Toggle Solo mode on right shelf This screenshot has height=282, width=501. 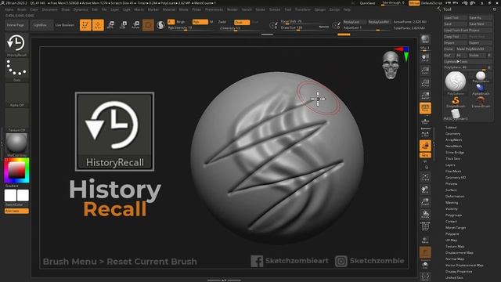pyautogui.click(x=425, y=265)
